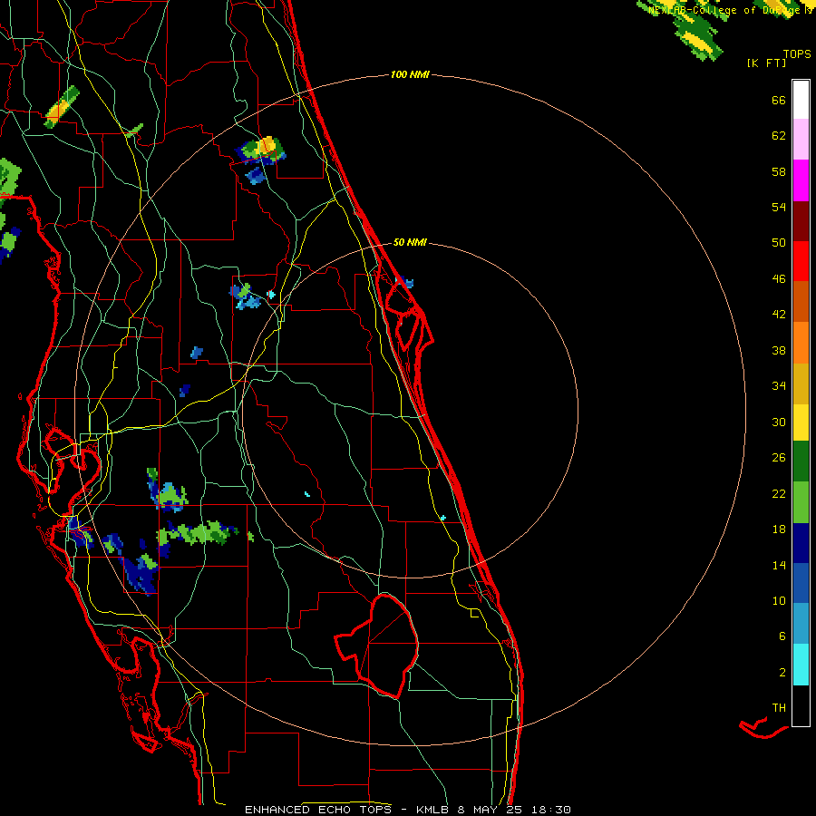Click the "46" legend value
The height and width of the screenshot is (816, 816).
pos(779,279)
